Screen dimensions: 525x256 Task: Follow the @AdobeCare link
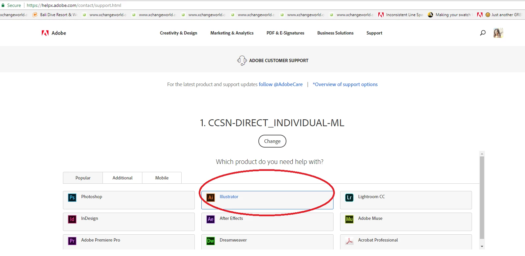pyautogui.click(x=280, y=84)
